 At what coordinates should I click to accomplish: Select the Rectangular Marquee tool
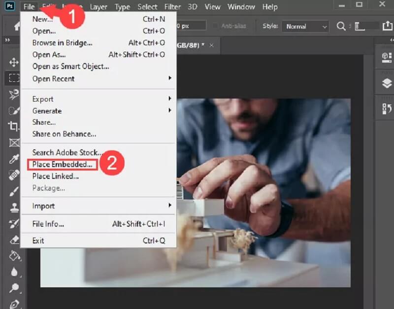click(14, 78)
